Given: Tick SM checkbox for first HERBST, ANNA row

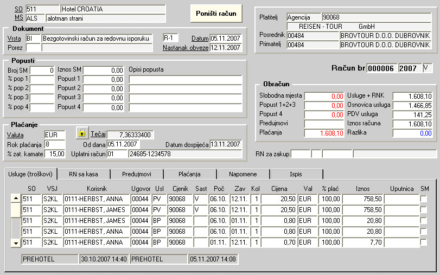Looking at the screenshot, I should click(423, 199).
